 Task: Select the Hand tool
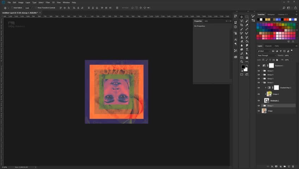coord(247,58)
